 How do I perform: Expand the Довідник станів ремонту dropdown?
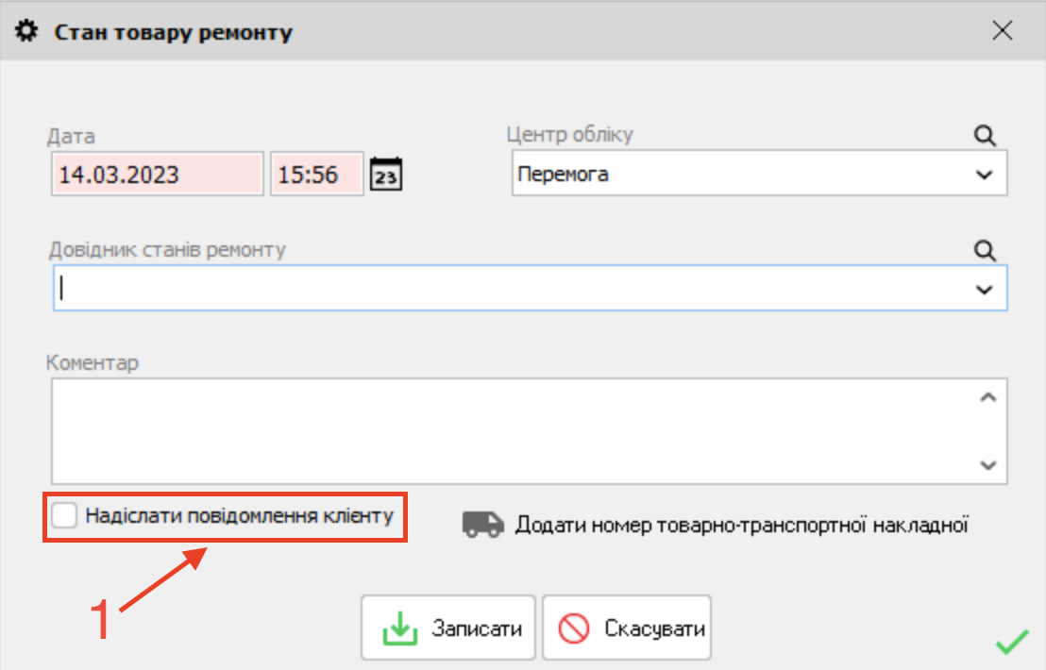pyautogui.click(x=986, y=289)
